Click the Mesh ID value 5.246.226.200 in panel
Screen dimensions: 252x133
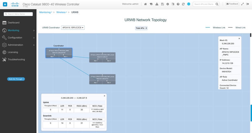pyautogui.click(x=228, y=44)
